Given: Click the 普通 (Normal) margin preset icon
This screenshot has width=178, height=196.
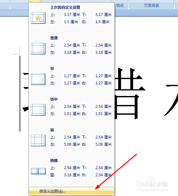Looking at the screenshot, I should pos(38,49).
